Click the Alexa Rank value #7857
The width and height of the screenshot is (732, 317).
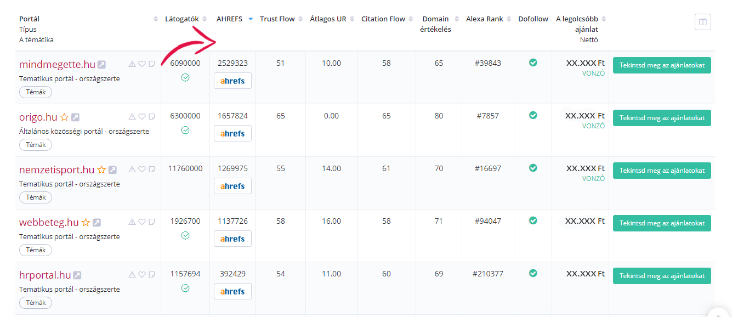click(488, 116)
